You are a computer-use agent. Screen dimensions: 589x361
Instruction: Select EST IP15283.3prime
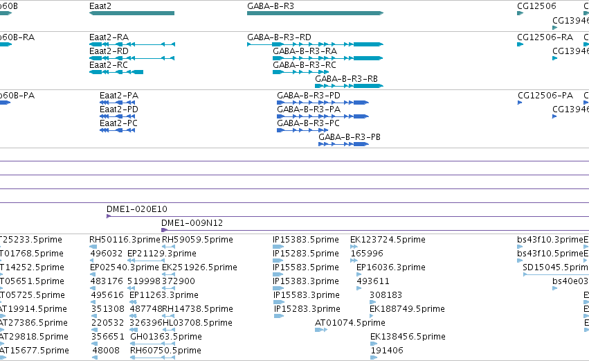tap(307, 309)
